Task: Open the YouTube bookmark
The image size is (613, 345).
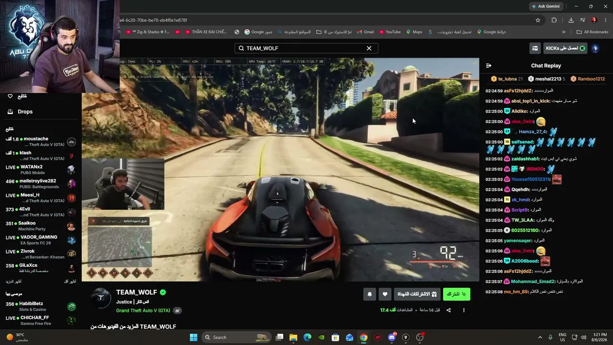Action: coord(390,32)
